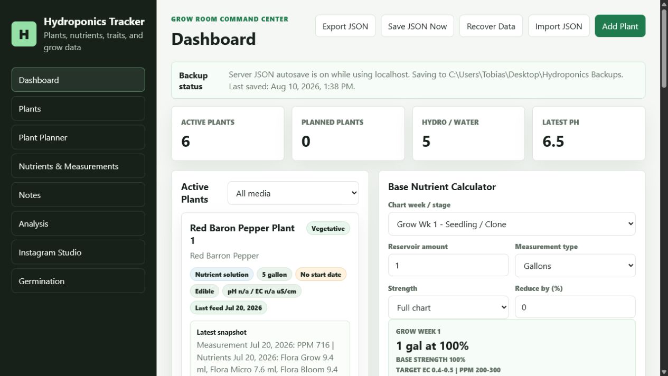Click the Reduce by (%) input field
668x376 pixels.
[x=575, y=307]
